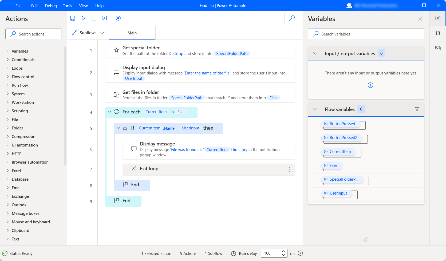Screen dimensions: 446x261
Task: Save the flow with the save icon
Action: pos(72,18)
